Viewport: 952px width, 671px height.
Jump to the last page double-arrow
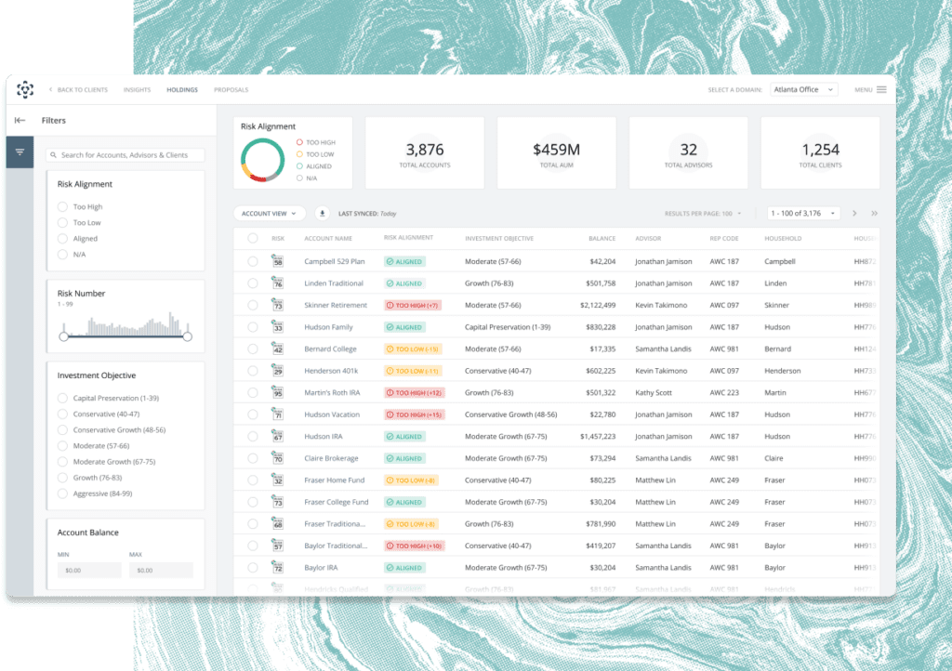(x=874, y=213)
